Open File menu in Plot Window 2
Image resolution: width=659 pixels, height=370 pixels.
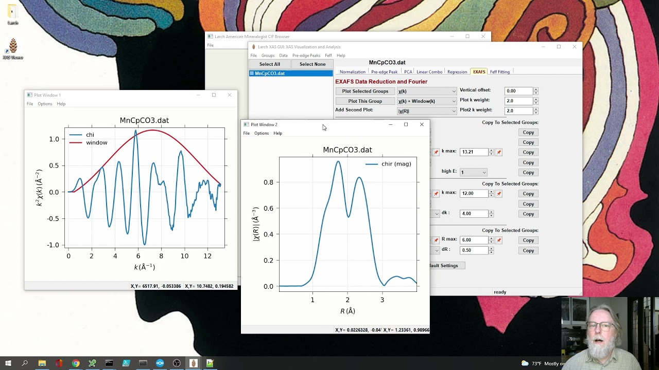(x=247, y=134)
